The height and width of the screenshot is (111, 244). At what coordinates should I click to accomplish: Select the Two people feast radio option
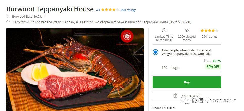pyautogui.click(x=155, y=52)
